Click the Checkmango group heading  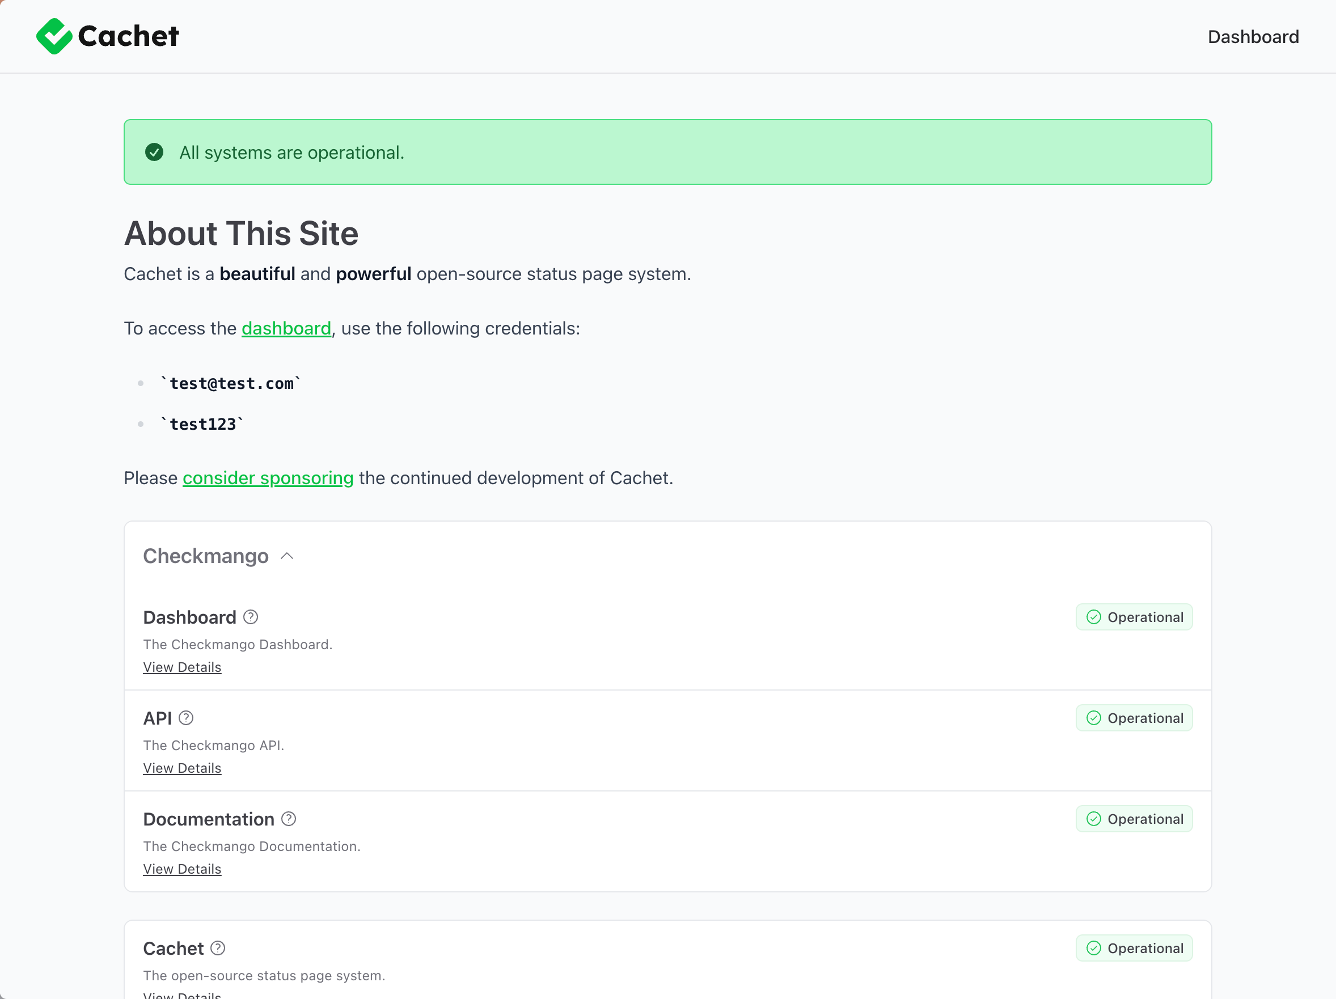coord(205,556)
